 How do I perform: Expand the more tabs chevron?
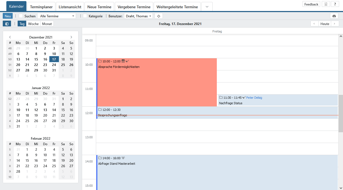(x=207, y=7)
